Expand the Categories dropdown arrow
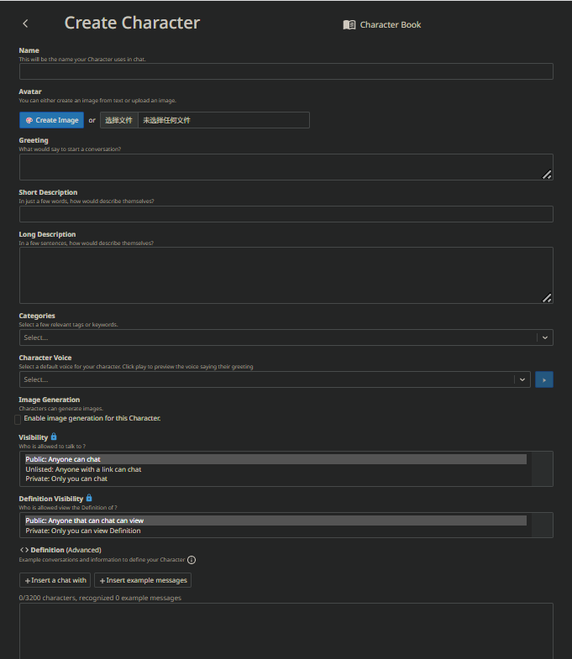Image resolution: width=572 pixels, height=659 pixels. (545, 337)
